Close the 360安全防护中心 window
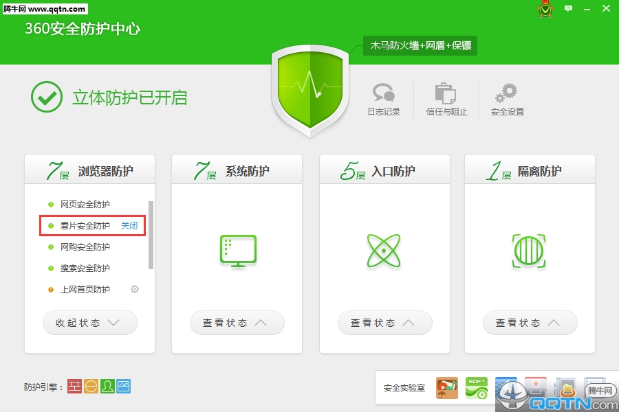619x412 pixels. point(607,8)
